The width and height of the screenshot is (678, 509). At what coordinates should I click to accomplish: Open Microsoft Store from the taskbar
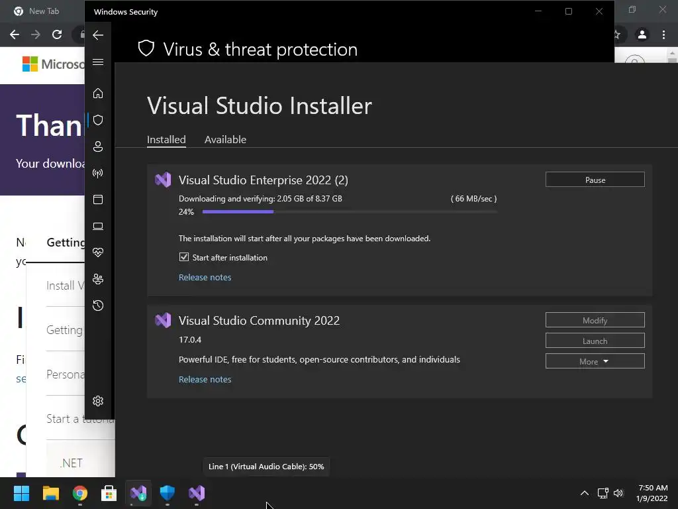[109, 493]
